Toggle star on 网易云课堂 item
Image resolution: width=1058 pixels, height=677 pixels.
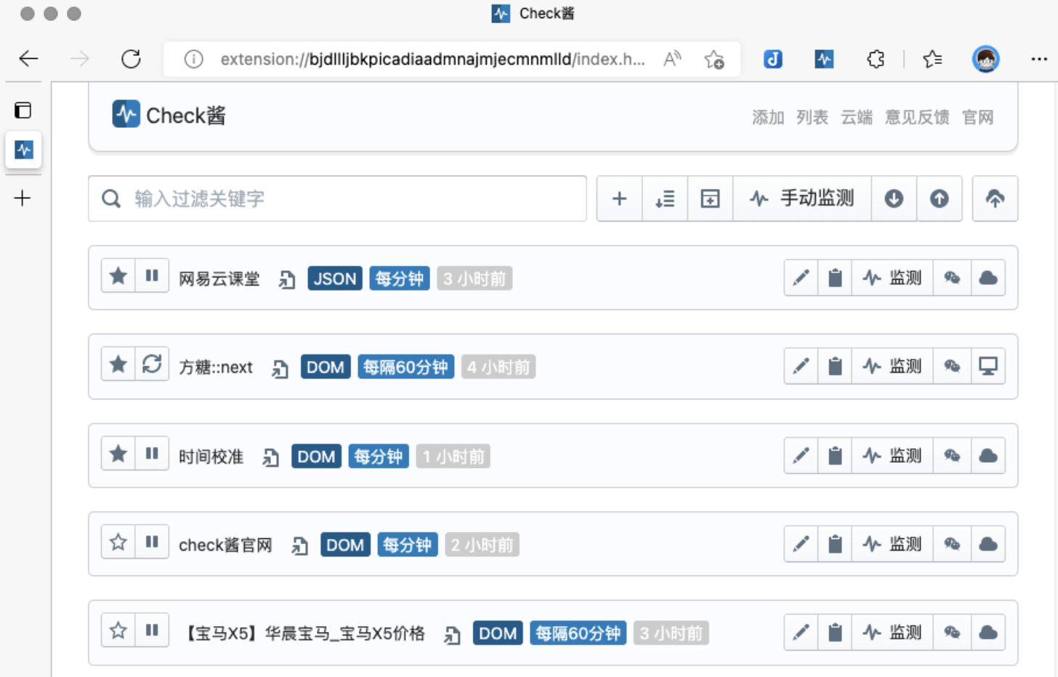pyautogui.click(x=118, y=276)
